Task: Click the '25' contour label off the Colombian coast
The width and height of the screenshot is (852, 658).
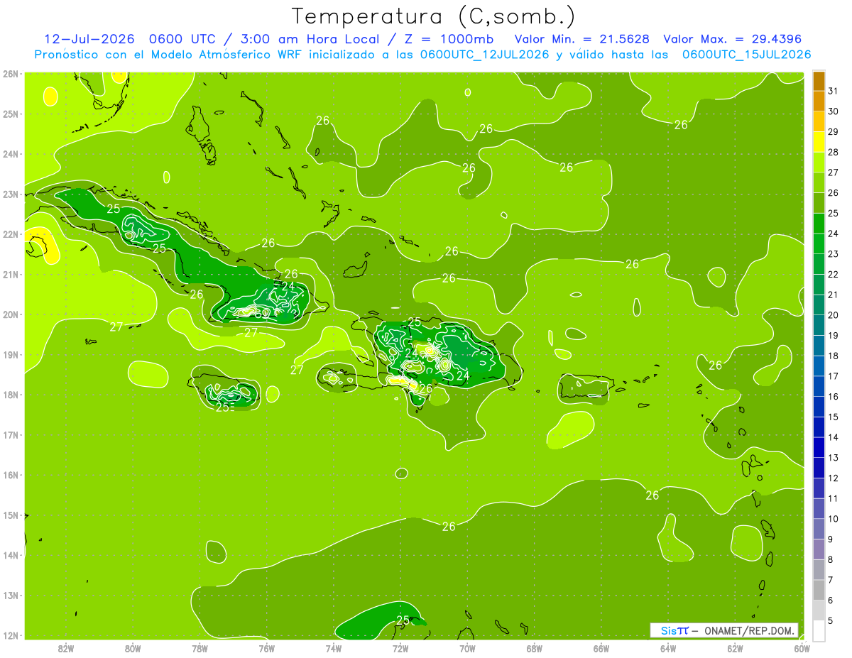Action: tap(403, 620)
